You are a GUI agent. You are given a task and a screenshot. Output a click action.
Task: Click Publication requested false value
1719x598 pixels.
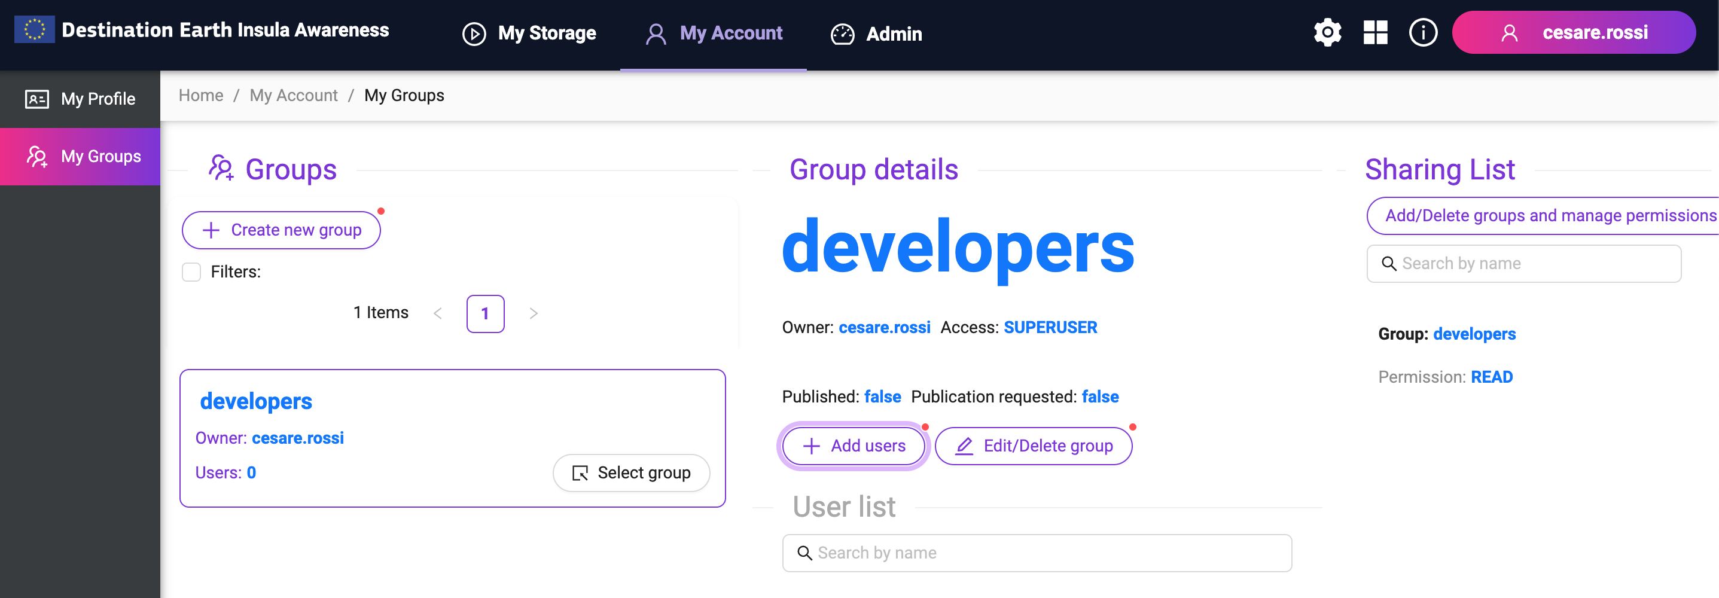coord(1100,397)
